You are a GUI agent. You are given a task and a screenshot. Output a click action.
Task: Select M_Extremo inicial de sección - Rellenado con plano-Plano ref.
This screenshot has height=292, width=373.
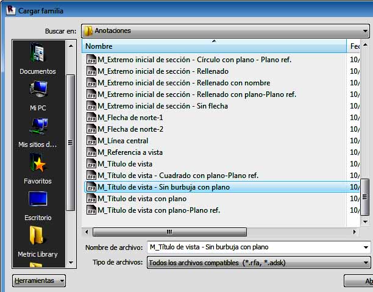click(197, 94)
